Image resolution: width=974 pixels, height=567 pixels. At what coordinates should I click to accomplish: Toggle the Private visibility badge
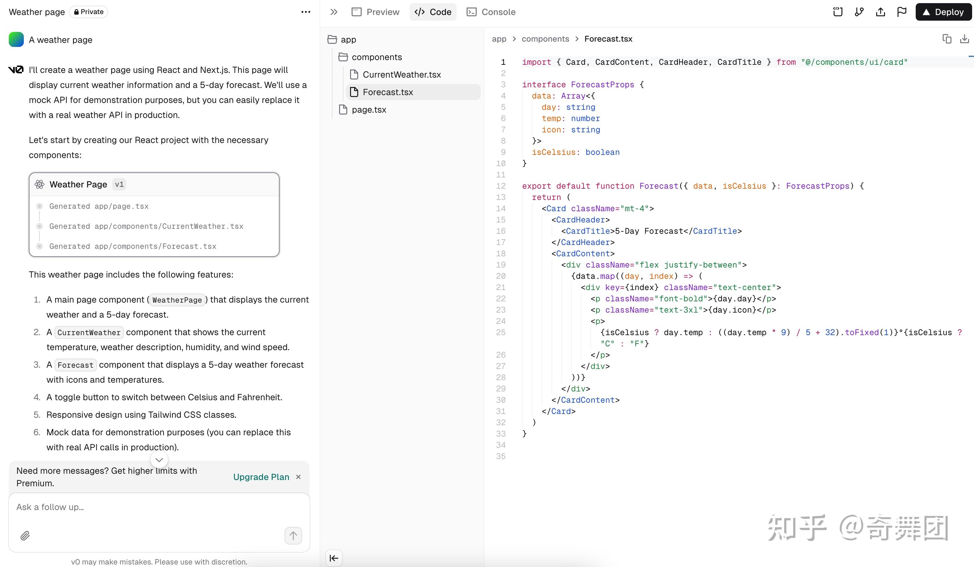pyautogui.click(x=88, y=12)
